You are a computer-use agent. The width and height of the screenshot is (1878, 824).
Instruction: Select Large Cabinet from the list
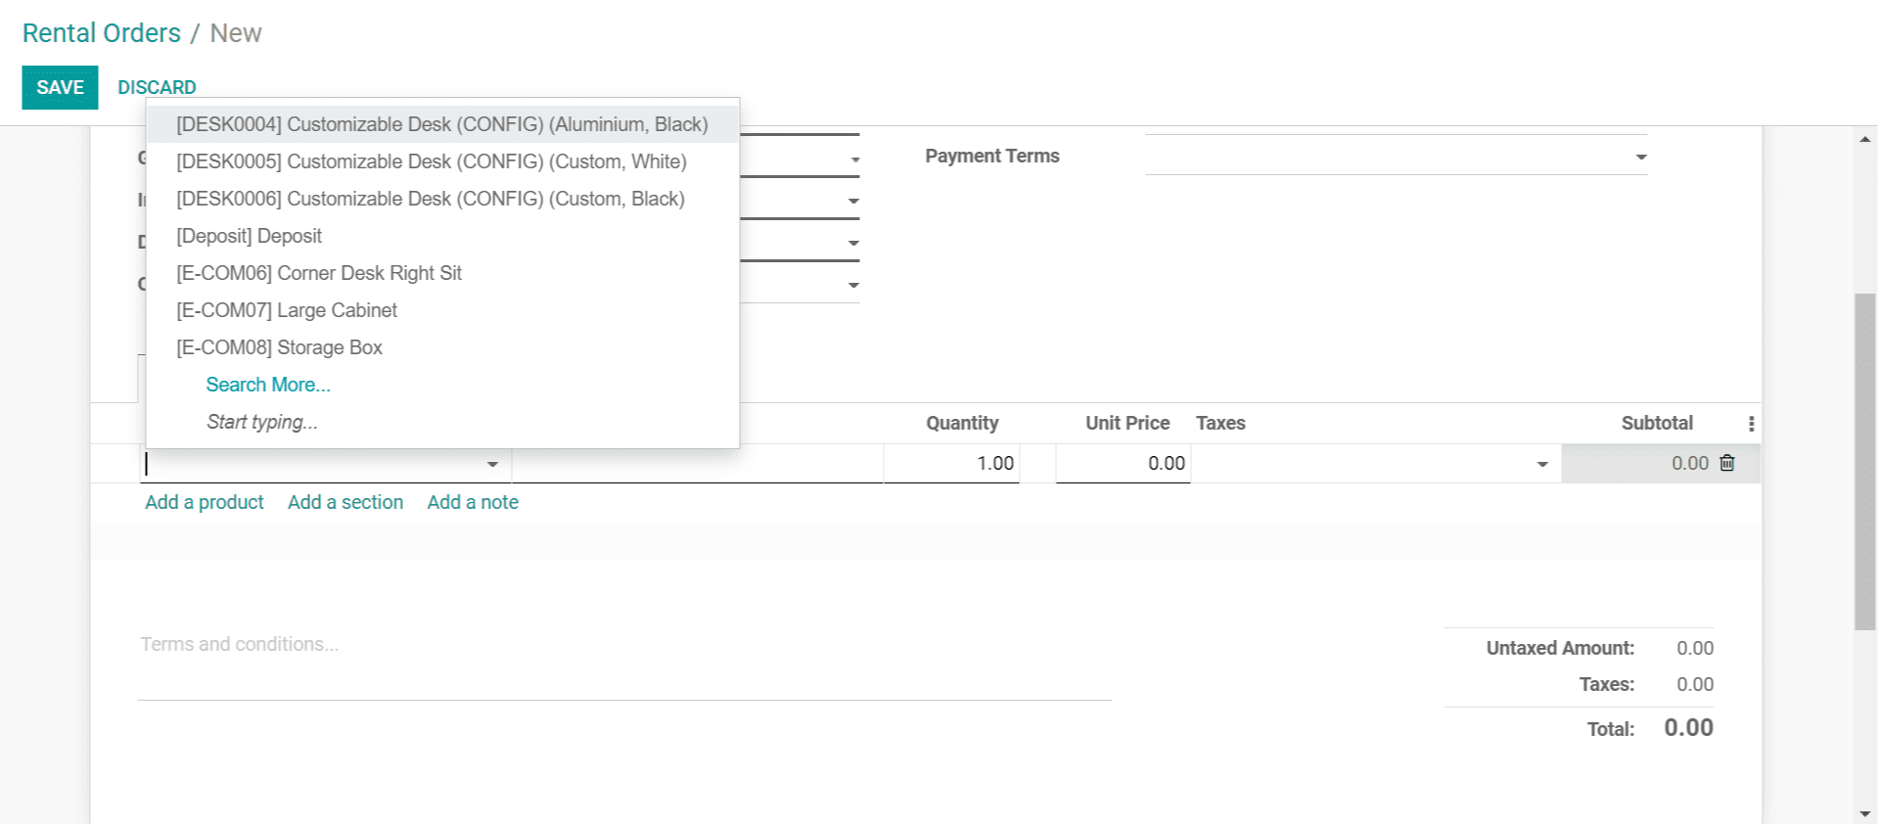[x=286, y=310]
